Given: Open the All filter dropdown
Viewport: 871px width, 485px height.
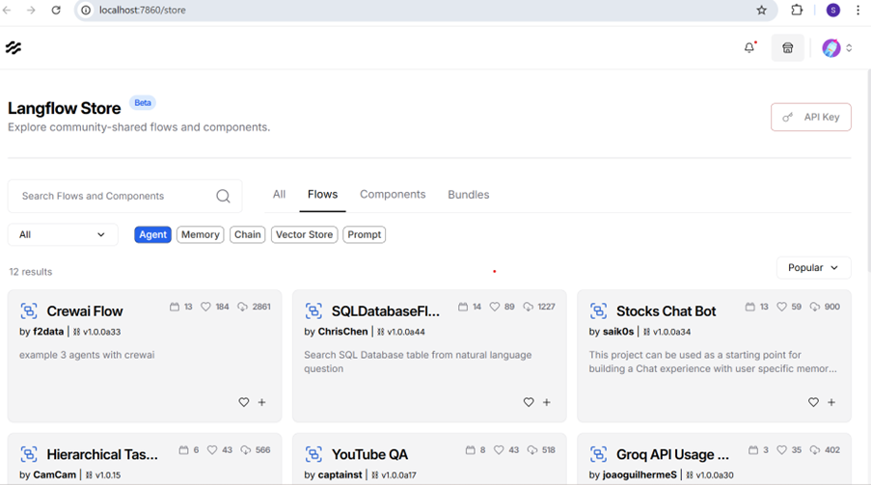Looking at the screenshot, I should pyautogui.click(x=63, y=234).
